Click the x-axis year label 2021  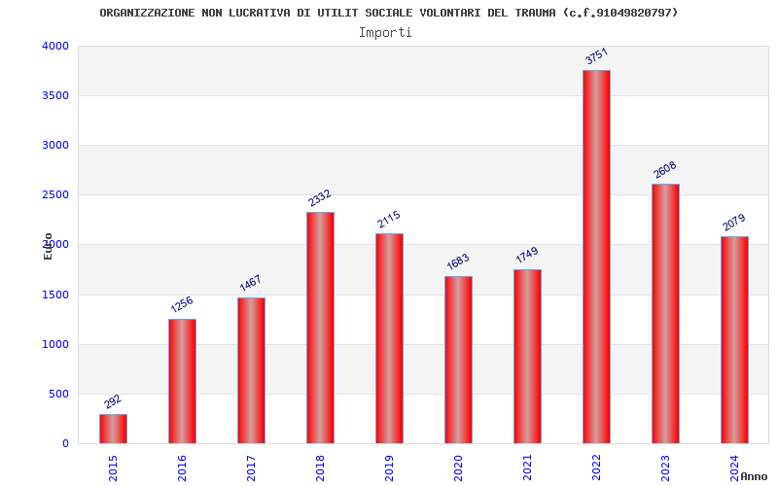tap(527, 469)
